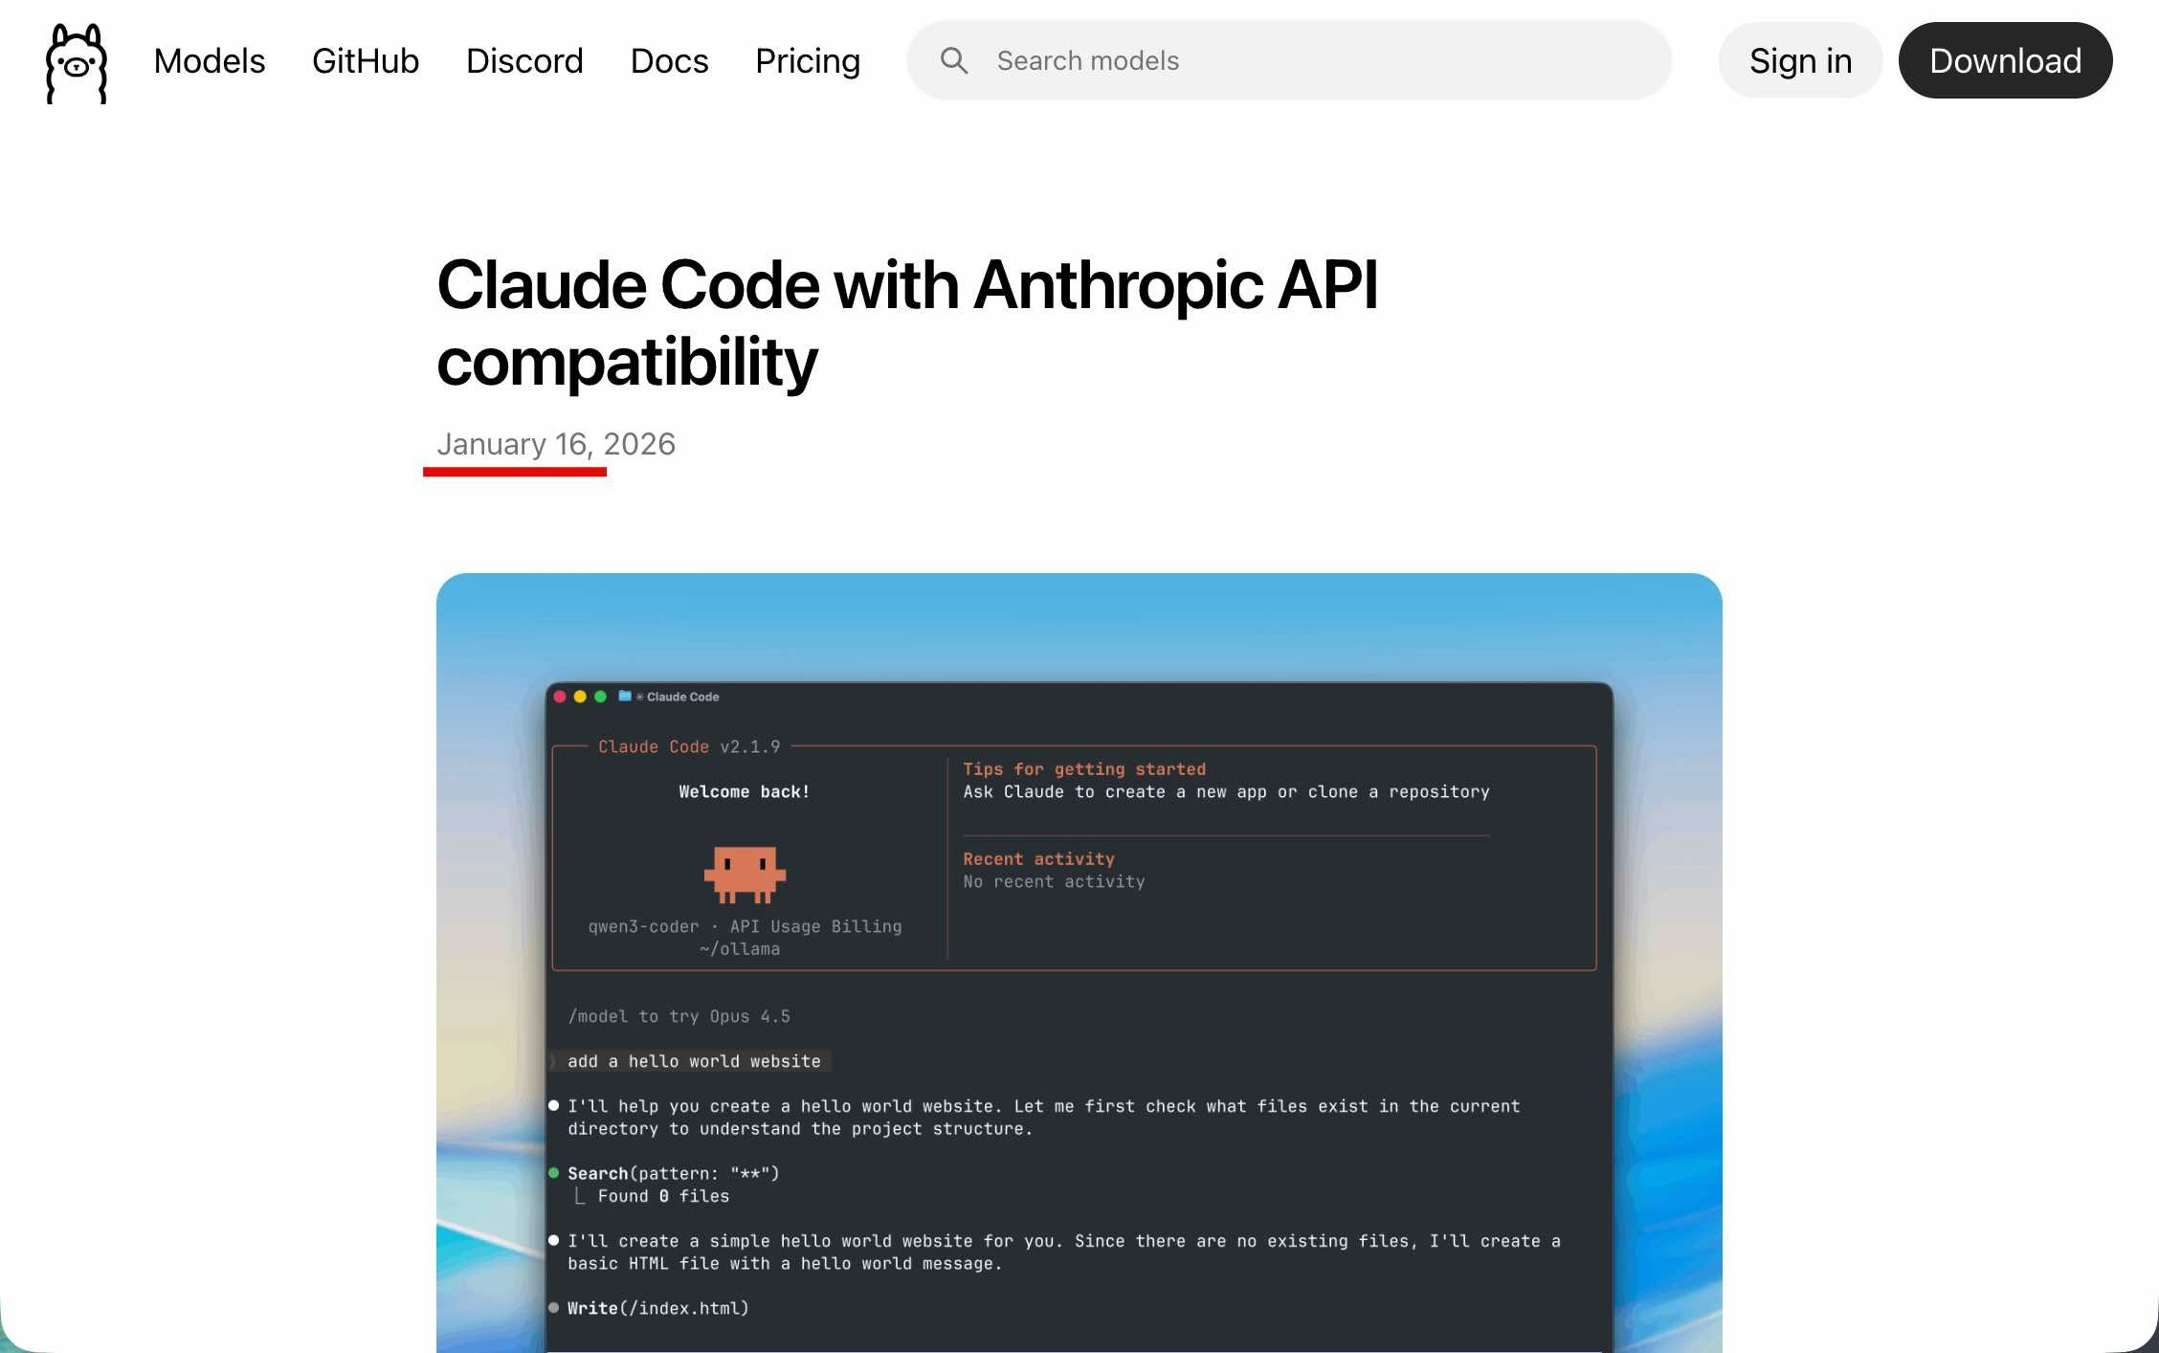Click 'add a hello world website' prompt line

click(693, 1061)
